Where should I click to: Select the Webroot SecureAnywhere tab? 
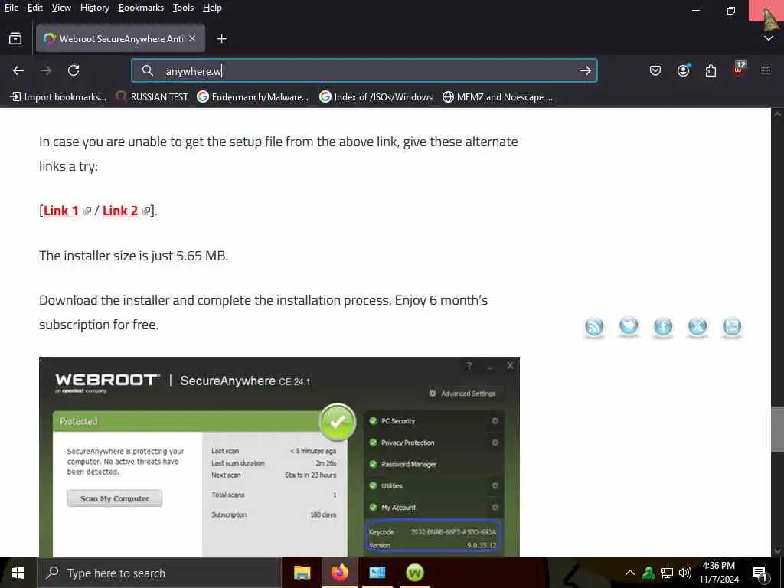(120, 38)
